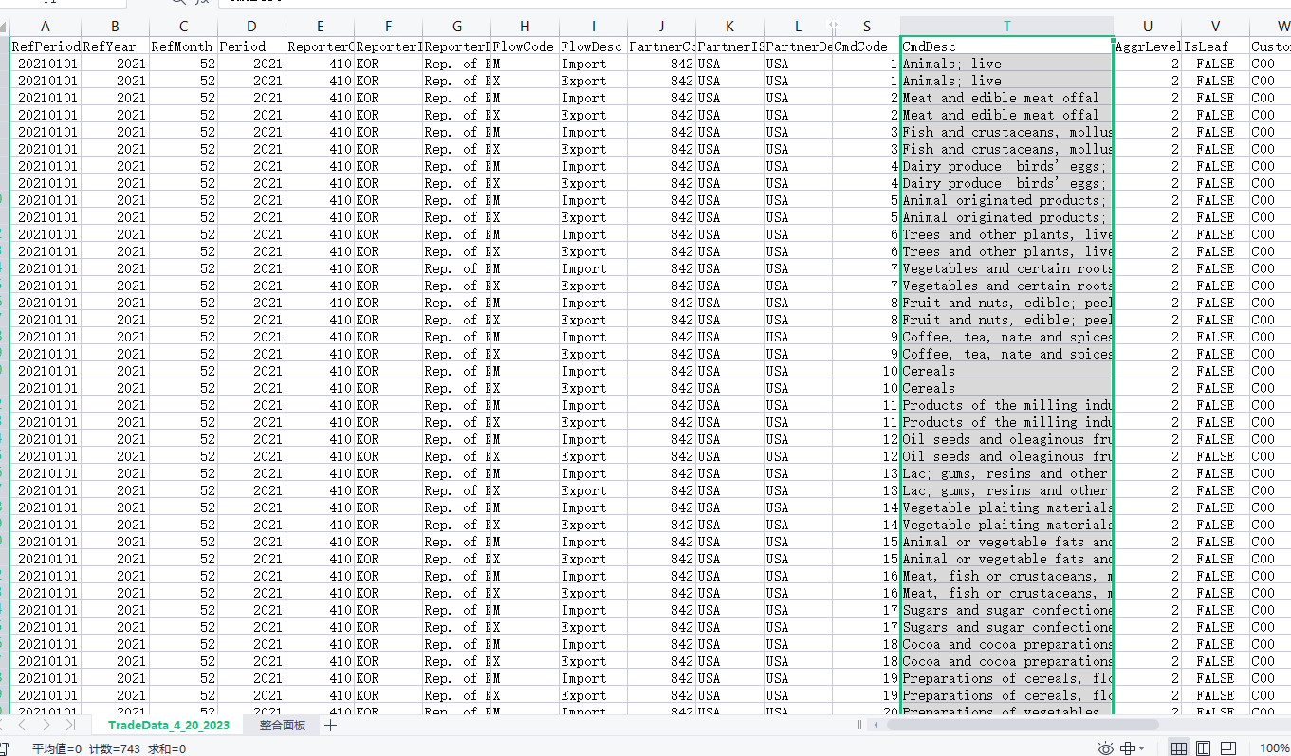1291x756 pixels.
Task: Switch to page layout view
Action: tap(1204, 748)
